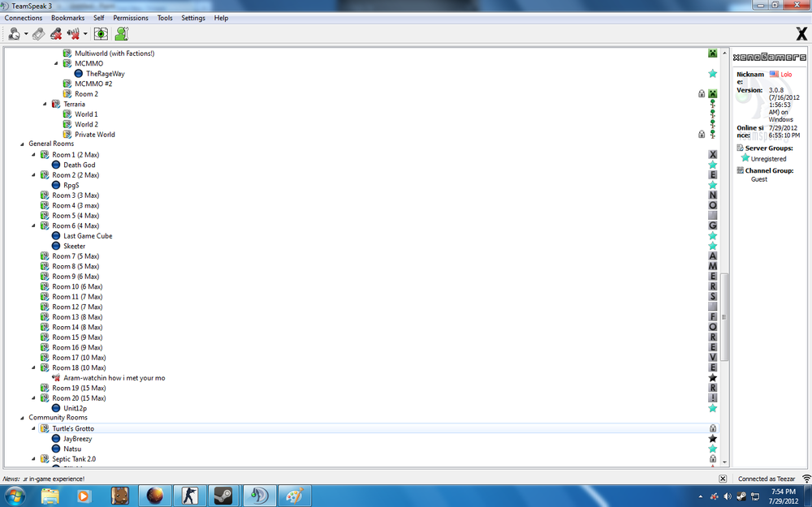Select Room 3 (3 Max) channel
The image size is (812, 507).
pos(76,195)
